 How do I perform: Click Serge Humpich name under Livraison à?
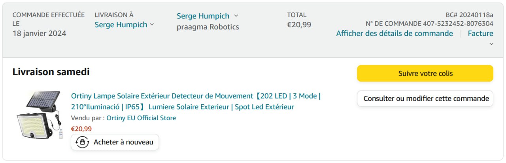pos(121,25)
